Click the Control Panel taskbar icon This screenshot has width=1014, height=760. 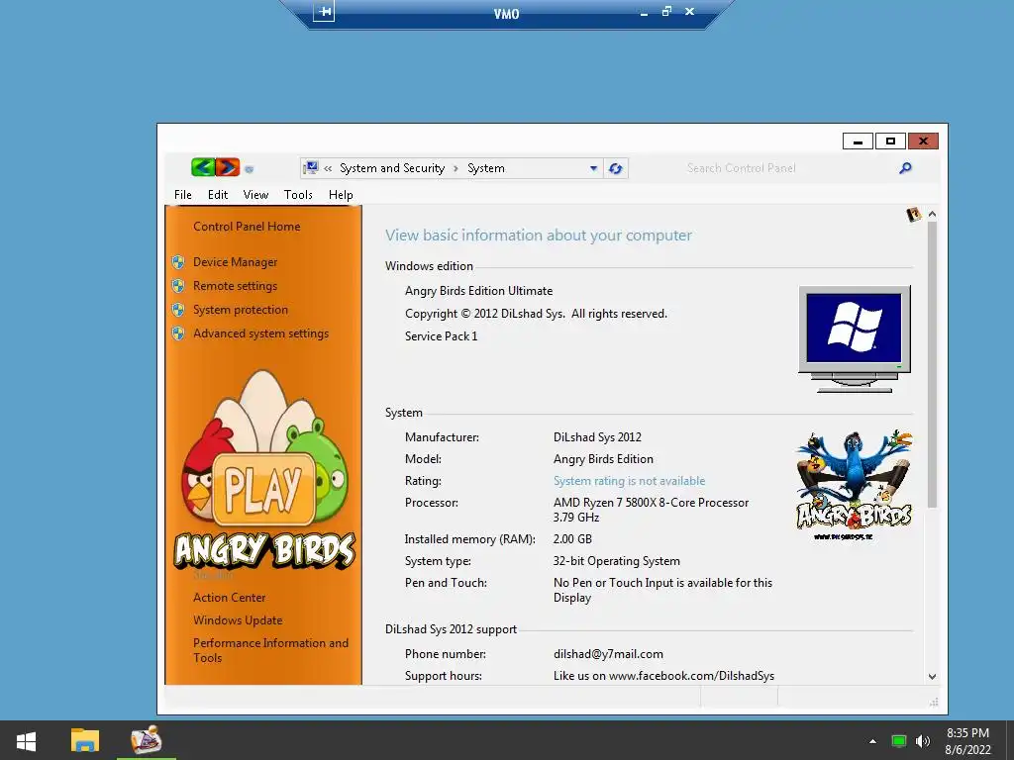tap(147, 740)
